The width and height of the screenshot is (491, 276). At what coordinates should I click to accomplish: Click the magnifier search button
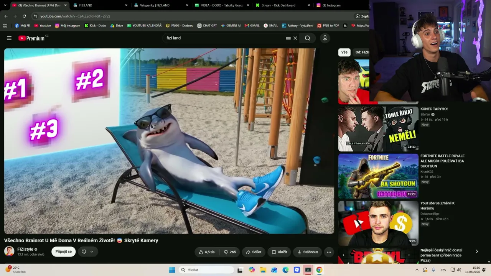(308, 38)
